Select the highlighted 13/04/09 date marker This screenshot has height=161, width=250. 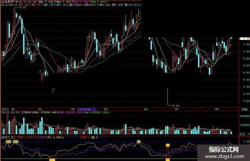click(x=87, y=109)
